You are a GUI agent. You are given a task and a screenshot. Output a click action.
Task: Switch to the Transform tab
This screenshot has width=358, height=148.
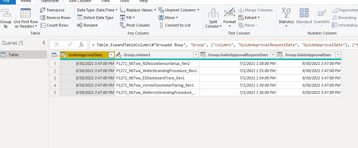point(50,1)
